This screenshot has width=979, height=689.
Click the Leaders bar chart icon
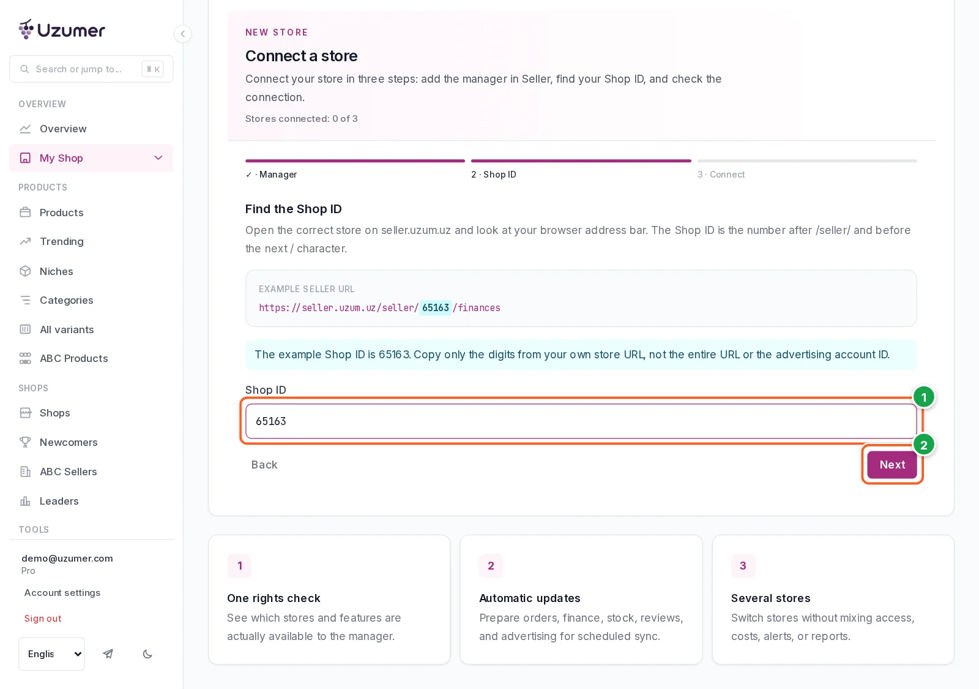(x=25, y=501)
